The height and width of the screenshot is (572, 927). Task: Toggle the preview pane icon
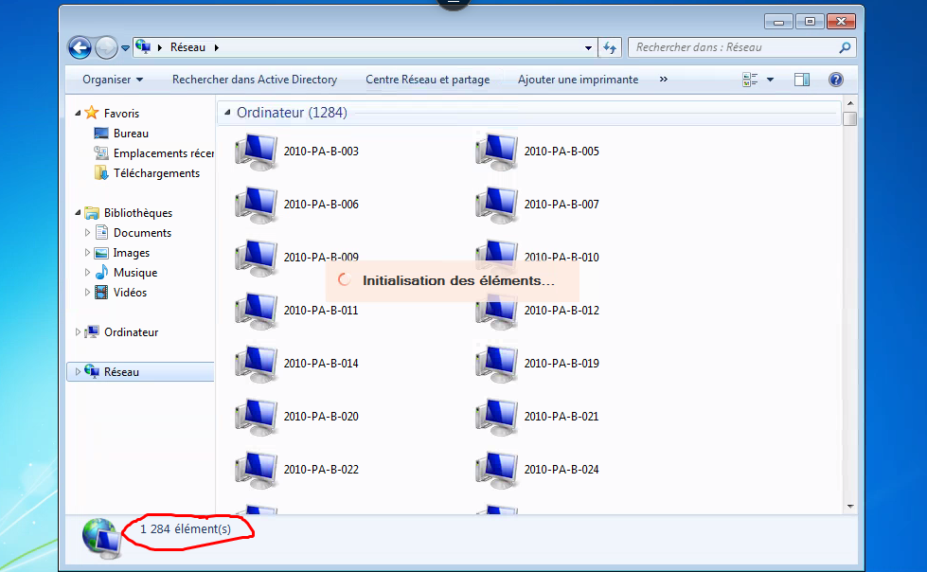click(802, 80)
